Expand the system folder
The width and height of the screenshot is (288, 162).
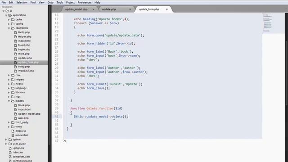coord(6,139)
